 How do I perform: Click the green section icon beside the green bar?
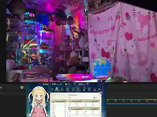[86, 109]
